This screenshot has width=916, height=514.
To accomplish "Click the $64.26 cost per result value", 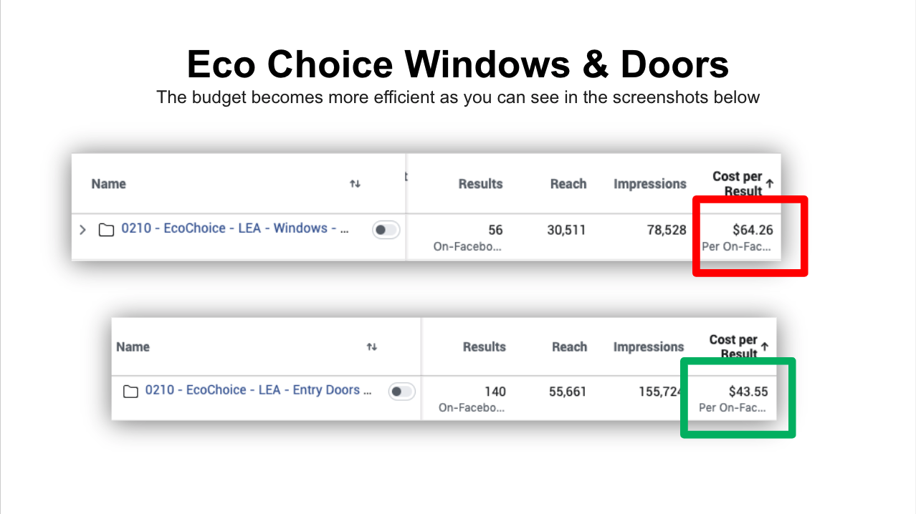I will [x=753, y=230].
